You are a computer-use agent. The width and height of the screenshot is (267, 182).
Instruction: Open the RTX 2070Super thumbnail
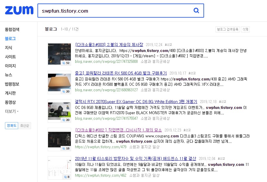click(59, 111)
